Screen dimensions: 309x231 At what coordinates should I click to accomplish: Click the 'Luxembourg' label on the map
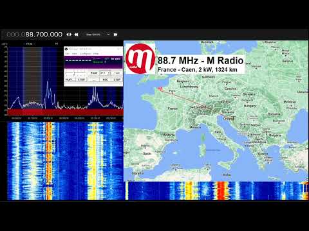point(189,87)
